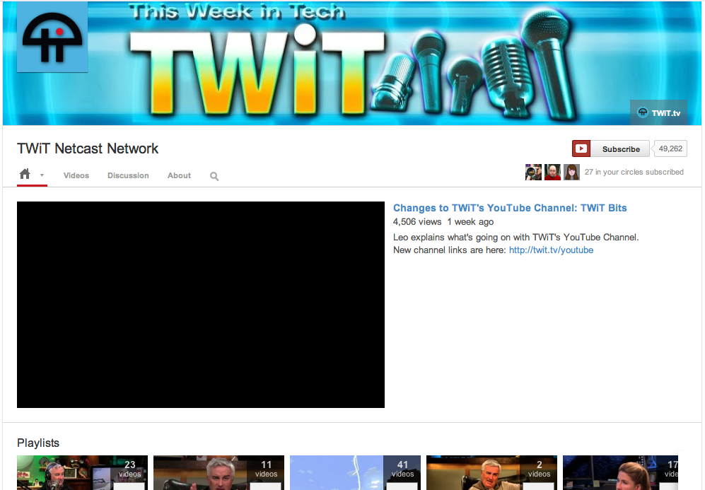Select the 41 videos playlist thumbnail
Image resolution: width=705 pixels, height=490 pixels.
[355, 472]
